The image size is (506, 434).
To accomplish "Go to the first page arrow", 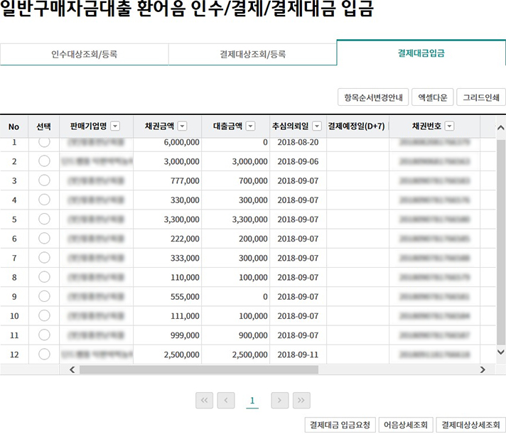I will (205, 401).
